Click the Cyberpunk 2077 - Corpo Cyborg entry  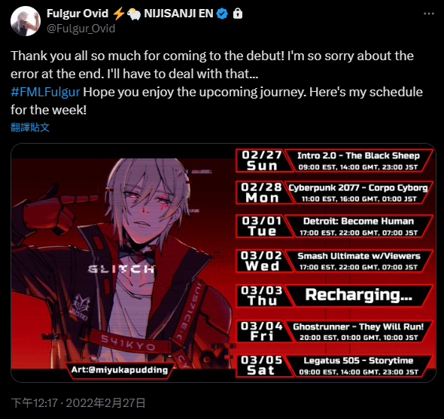point(334,193)
